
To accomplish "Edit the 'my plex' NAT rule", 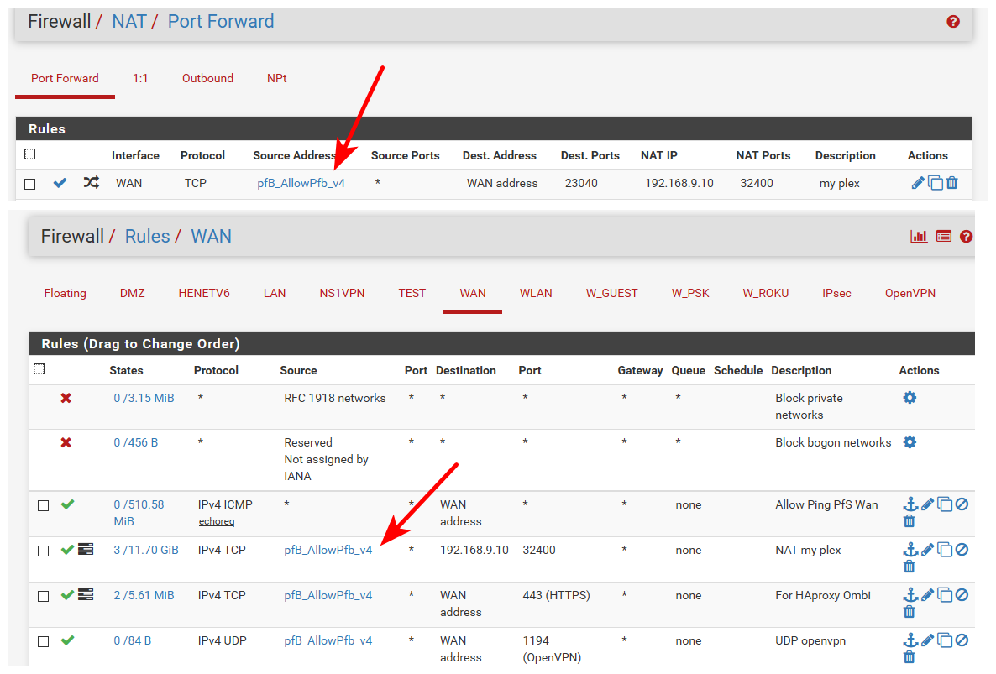I will point(918,183).
